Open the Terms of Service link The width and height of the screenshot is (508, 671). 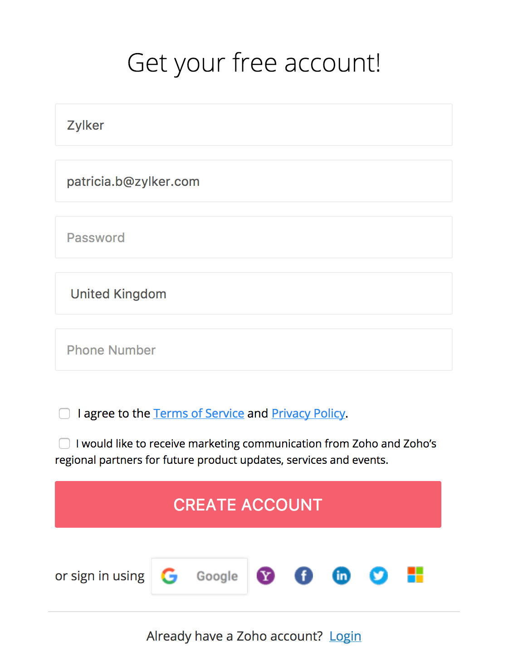pos(199,413)
